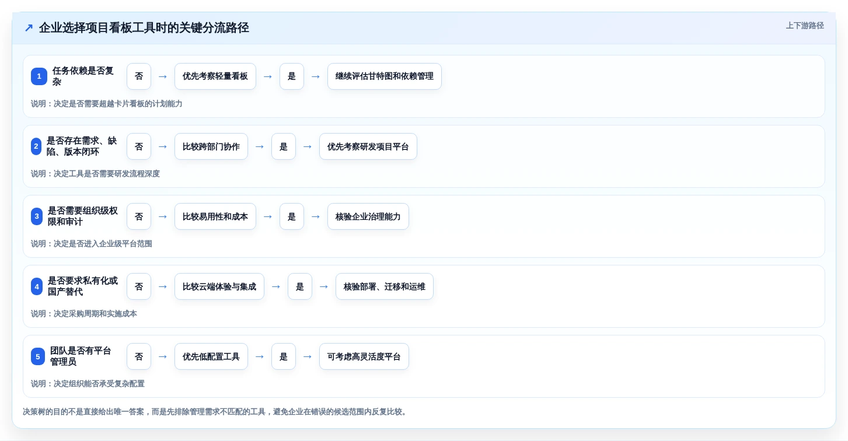Click 比较云端体验与集成 box
The image size is (848, 441).
pos(219,286)
